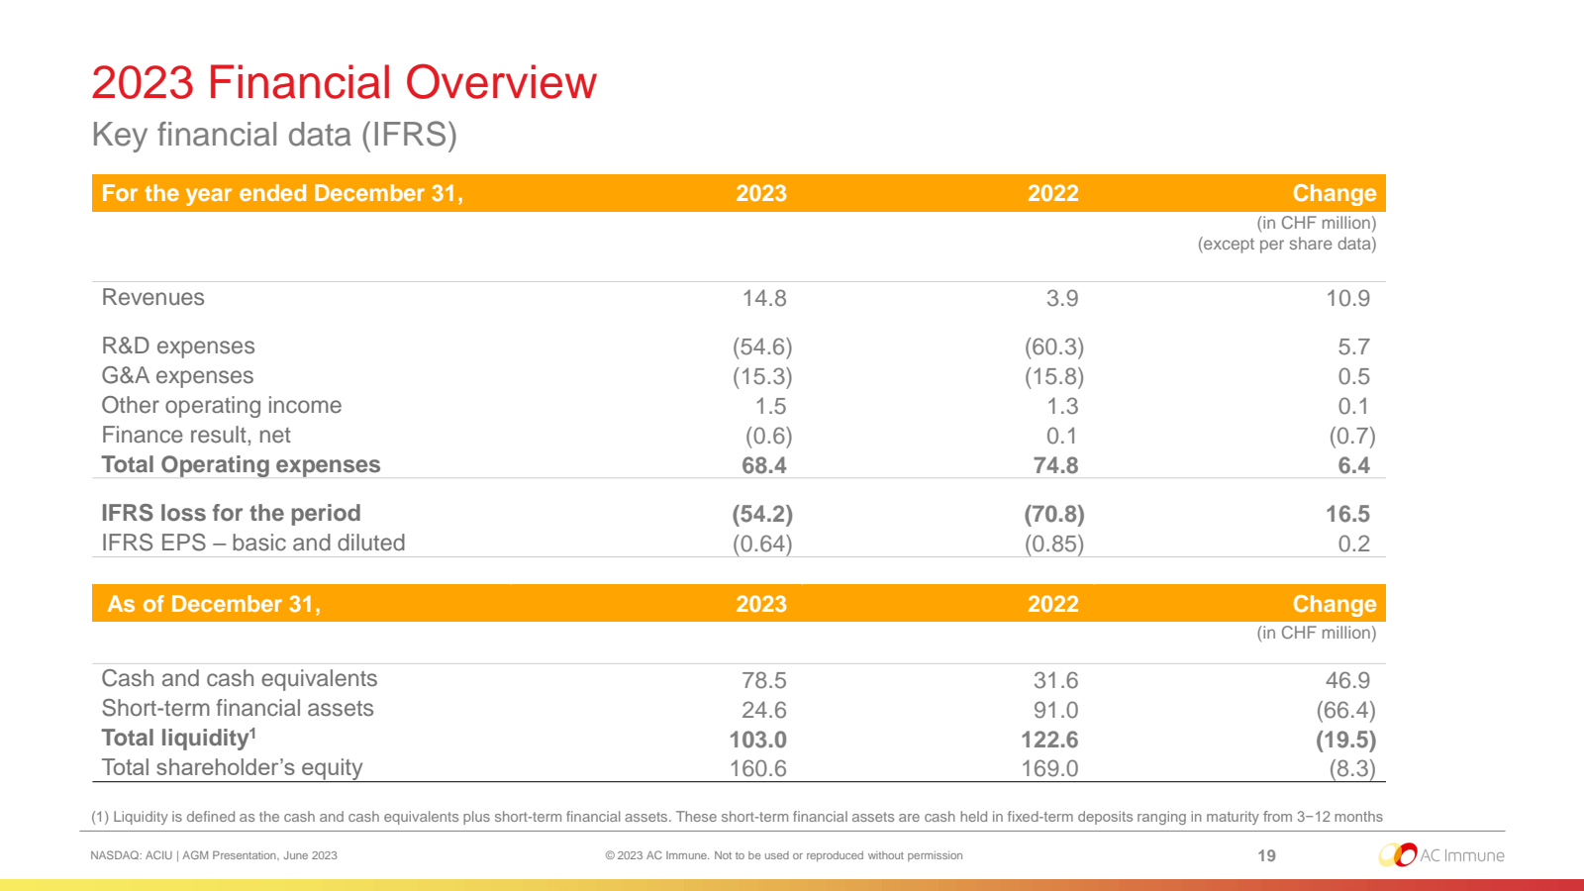
Task: Click Finance result 2023 value (0.6)
Action: pos(768,437)
